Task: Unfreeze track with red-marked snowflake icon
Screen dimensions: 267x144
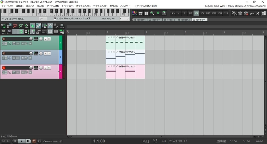Action: pyautogui.click(x=246, y=13)
